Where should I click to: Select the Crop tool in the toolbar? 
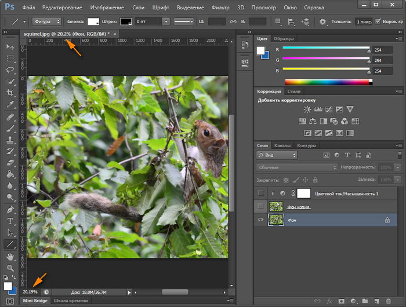10,93
